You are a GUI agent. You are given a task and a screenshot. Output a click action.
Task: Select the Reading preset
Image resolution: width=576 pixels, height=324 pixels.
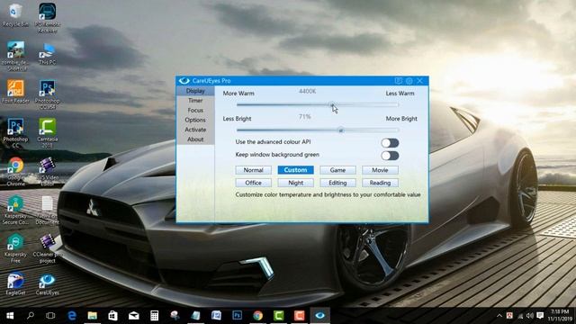(380, 183)
